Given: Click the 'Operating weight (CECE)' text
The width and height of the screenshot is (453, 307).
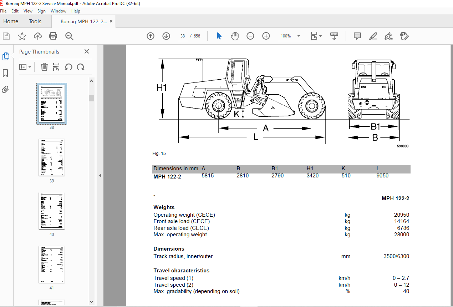Looking at the screenshot, I should click(x=184, y=215).
